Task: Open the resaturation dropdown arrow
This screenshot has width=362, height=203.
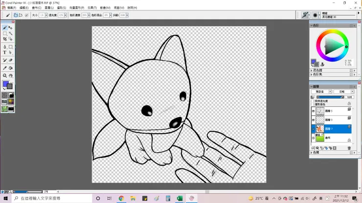Action: pyautogui.click(x=89, y=15)
